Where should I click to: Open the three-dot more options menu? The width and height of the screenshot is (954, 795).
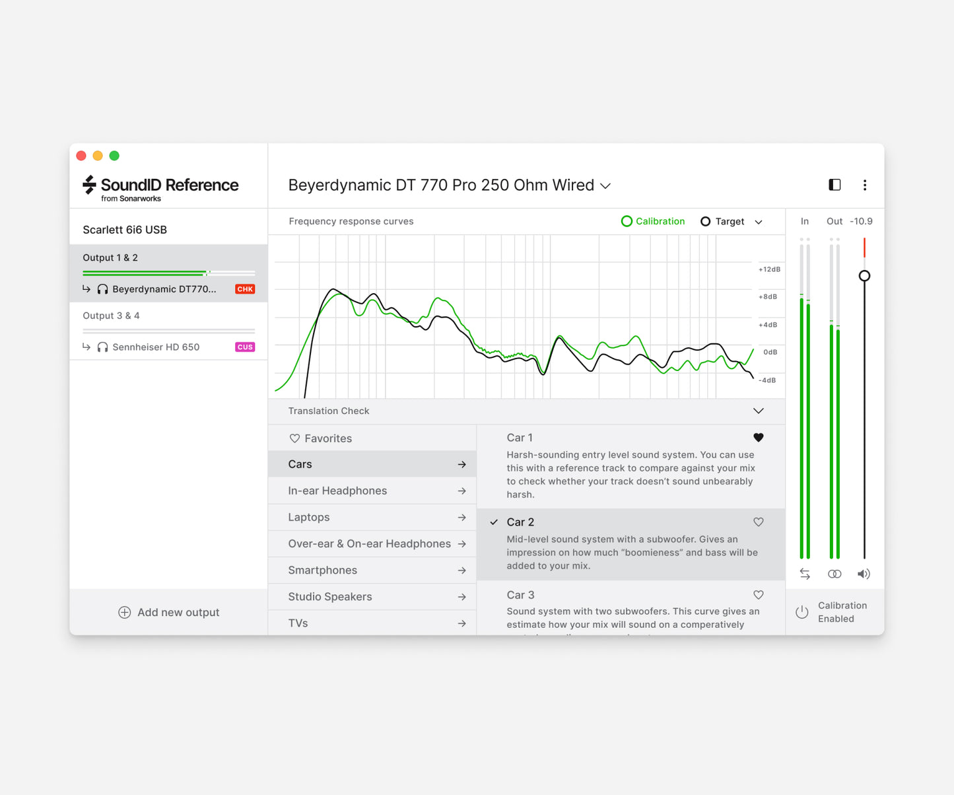tap(864, 185)
